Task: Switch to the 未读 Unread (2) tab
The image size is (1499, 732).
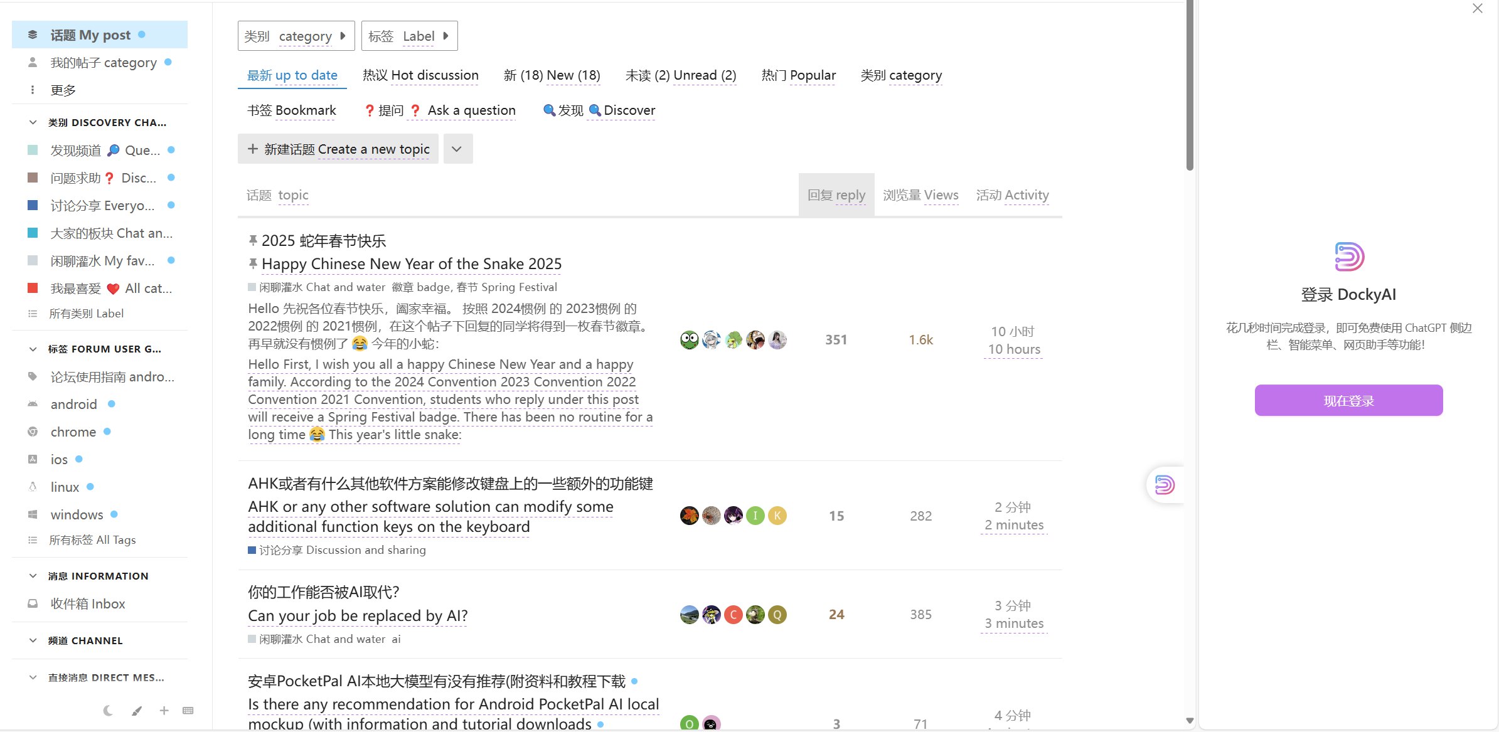Action: click(x=680, y=75)
